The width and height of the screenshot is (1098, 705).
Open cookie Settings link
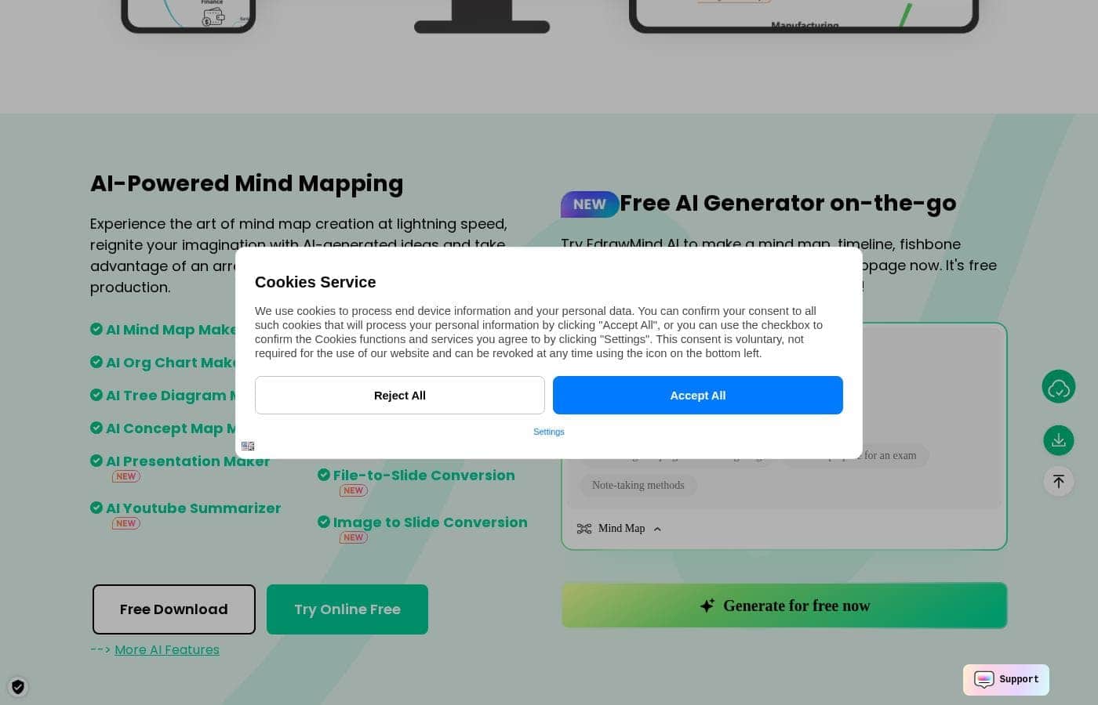point(549,432)
